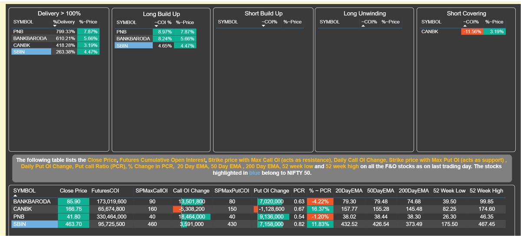The image size is (521, 236).
Task: Click the sort arrow under Short Build Up ~COI%
Action: tap(264, 26)
